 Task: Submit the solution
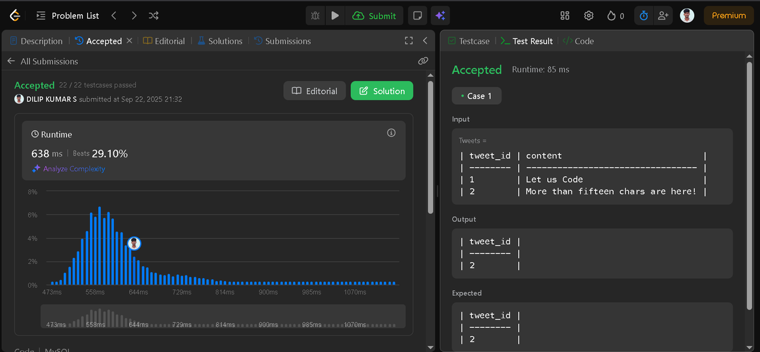click(x=374, y=15)
